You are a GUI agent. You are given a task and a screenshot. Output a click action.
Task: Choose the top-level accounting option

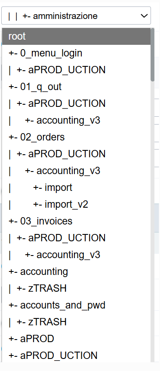point(76,271)
